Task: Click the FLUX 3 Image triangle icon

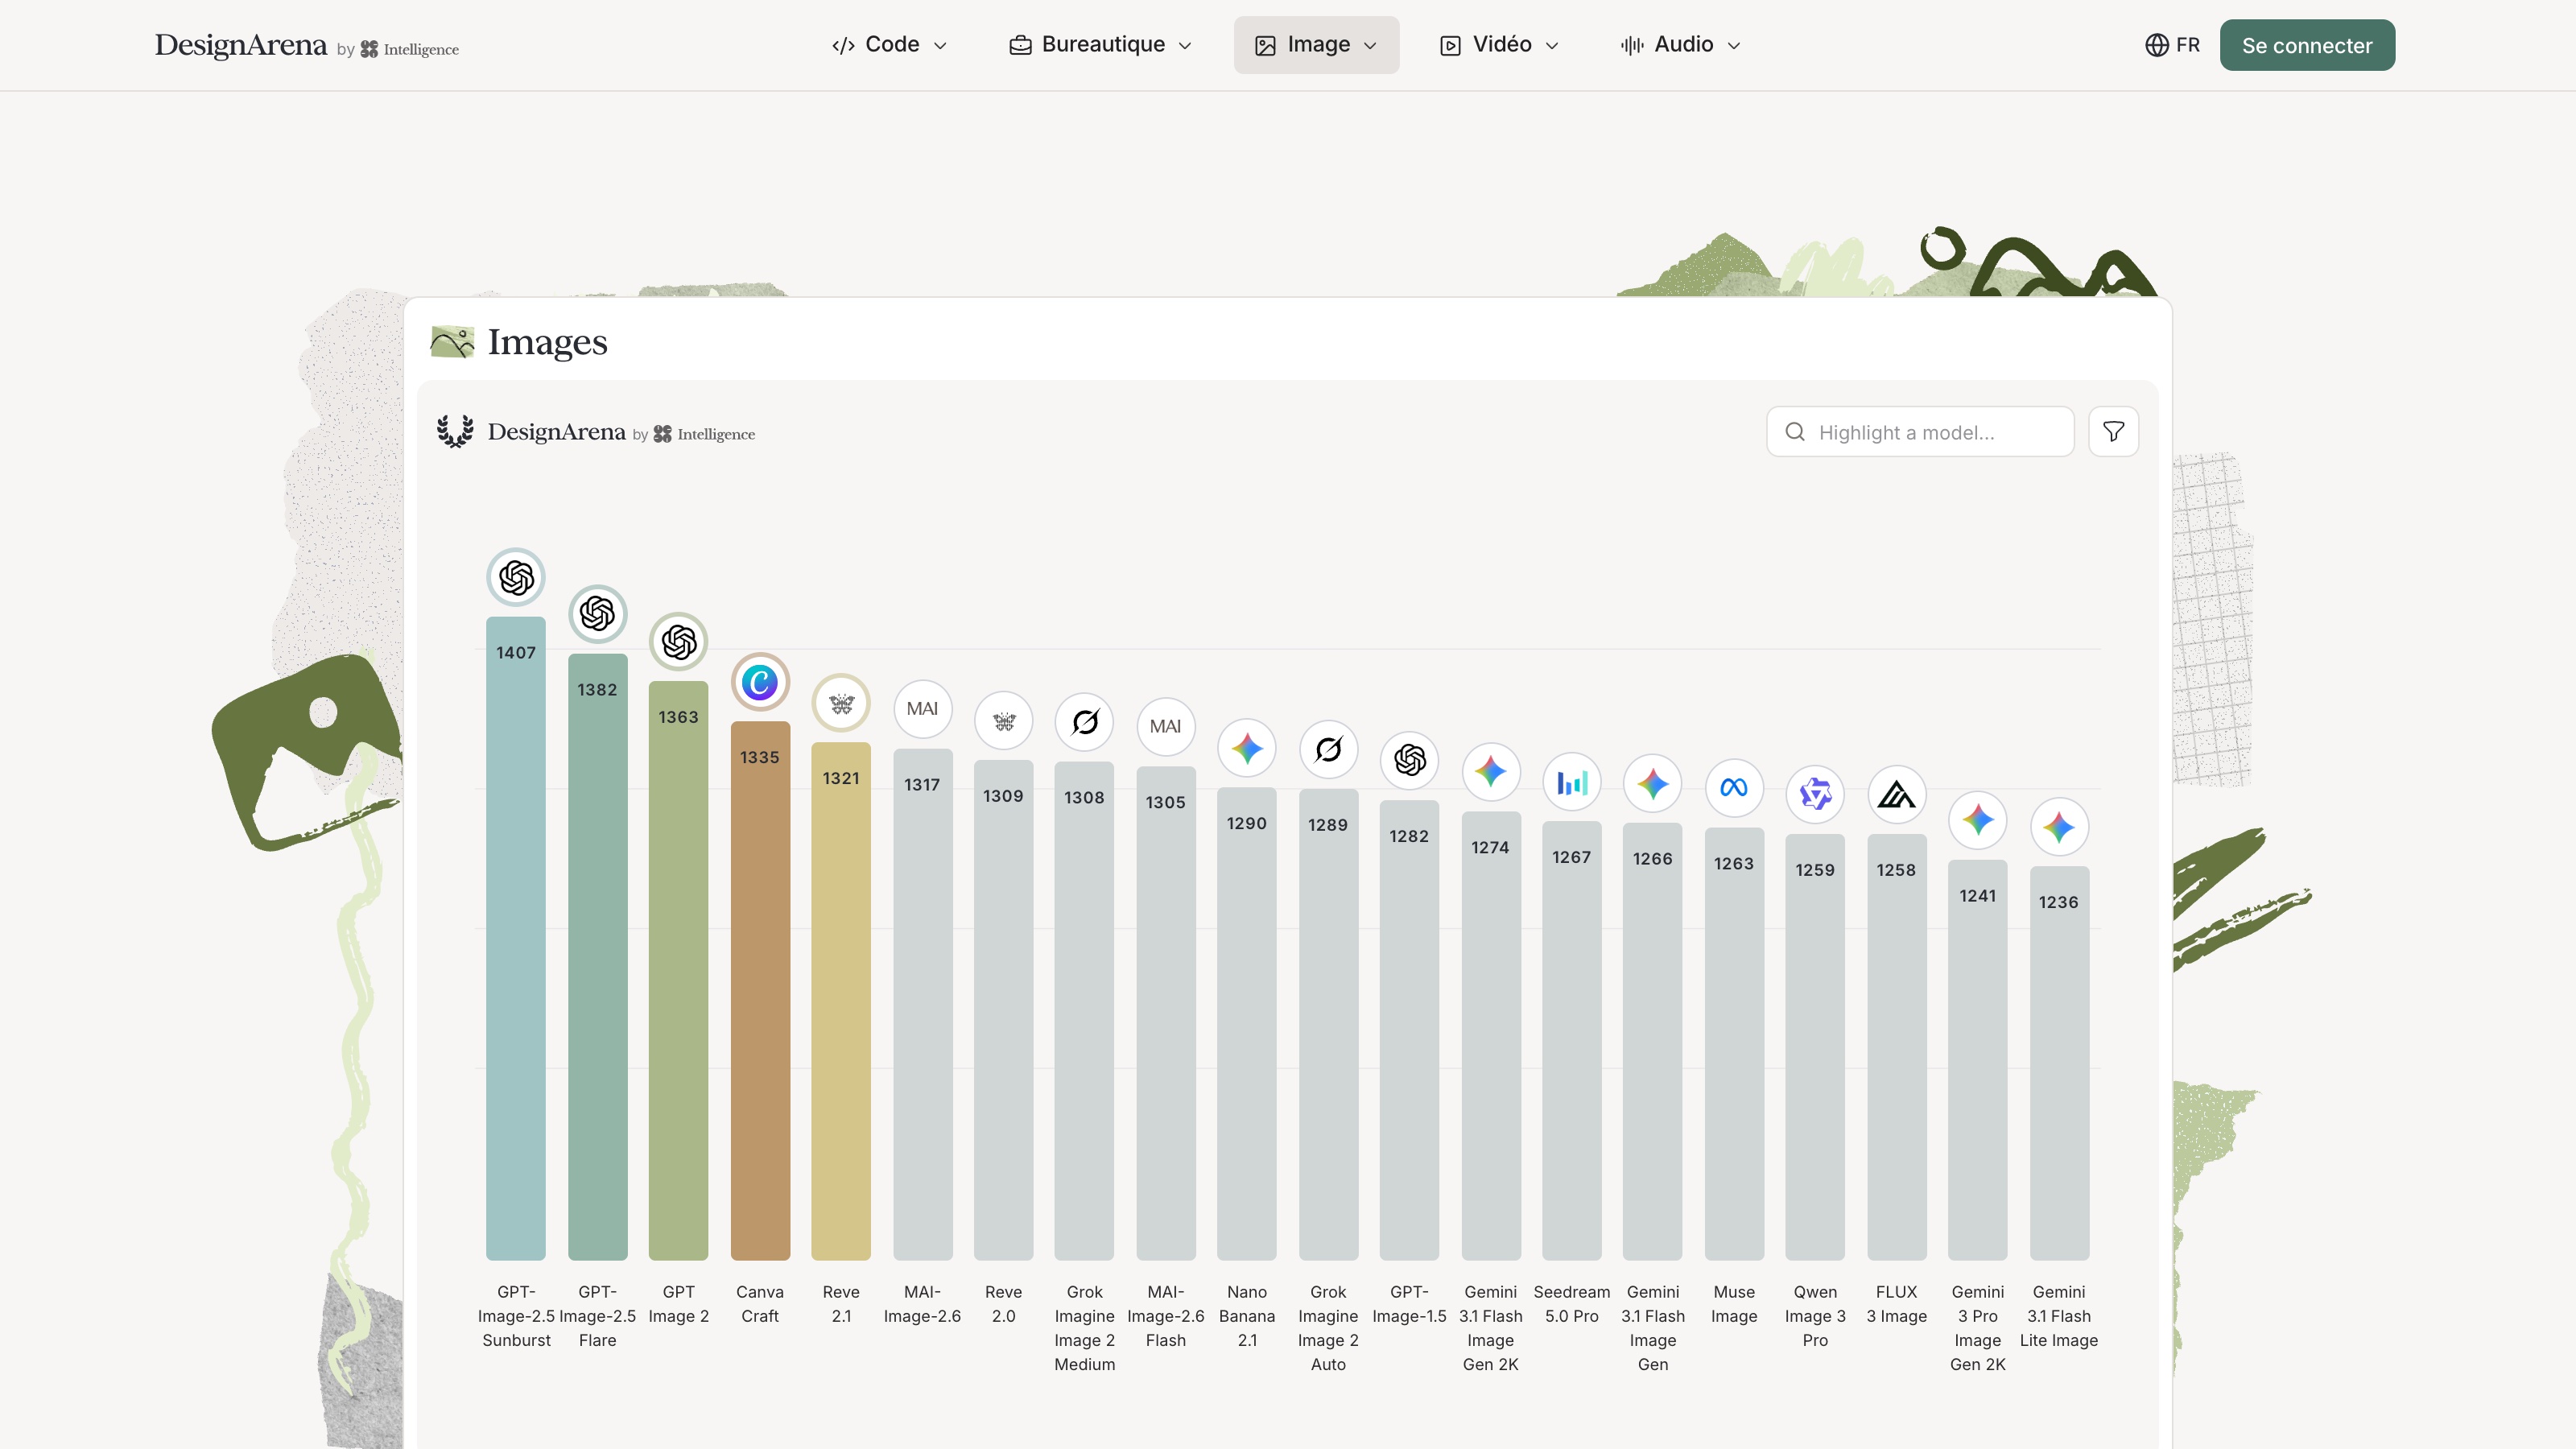Action: (1897, 795)
